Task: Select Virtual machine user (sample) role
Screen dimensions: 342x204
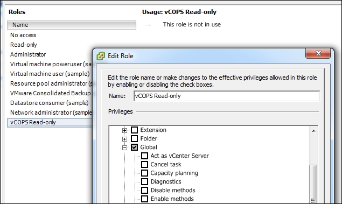Action: (x=50, y=74)
